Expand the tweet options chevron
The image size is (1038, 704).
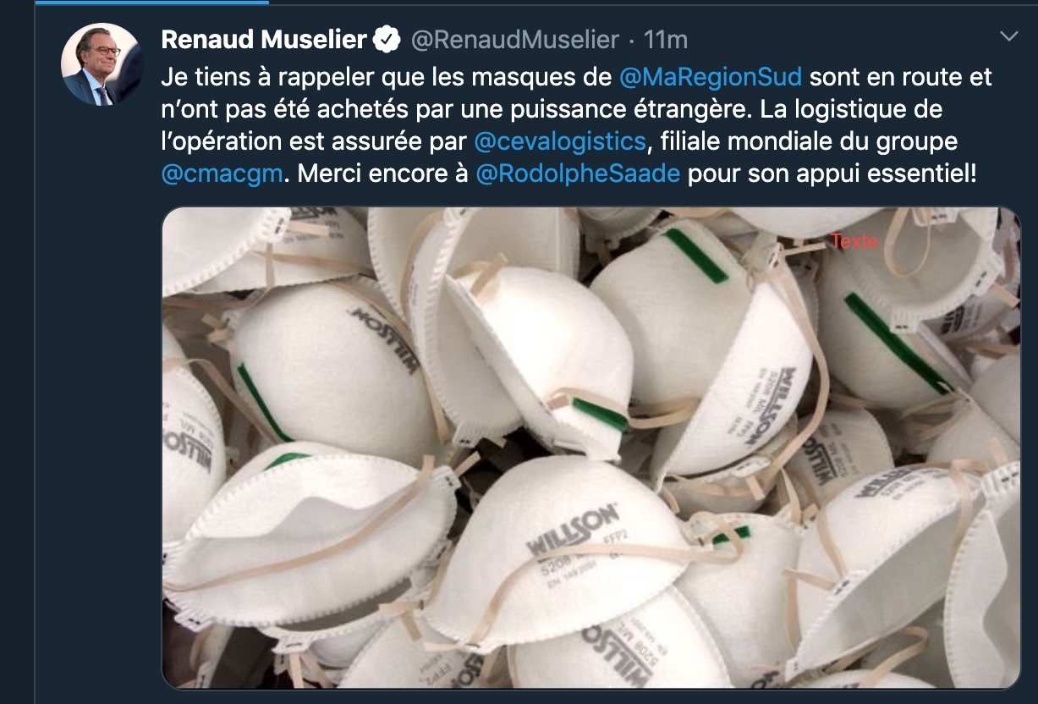tap(1008, 36)
